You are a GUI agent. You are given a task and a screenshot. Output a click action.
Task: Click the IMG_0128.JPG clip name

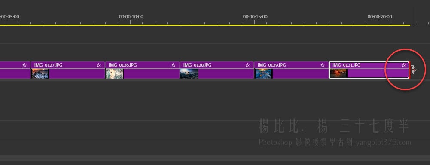(x=198, y=65)
